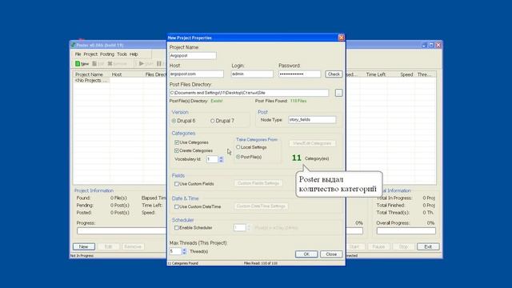The width and height of the screenshot is (512, 288).
Task: Click Start play icon in Poster toolbar
Action: (x=146, y=63)
